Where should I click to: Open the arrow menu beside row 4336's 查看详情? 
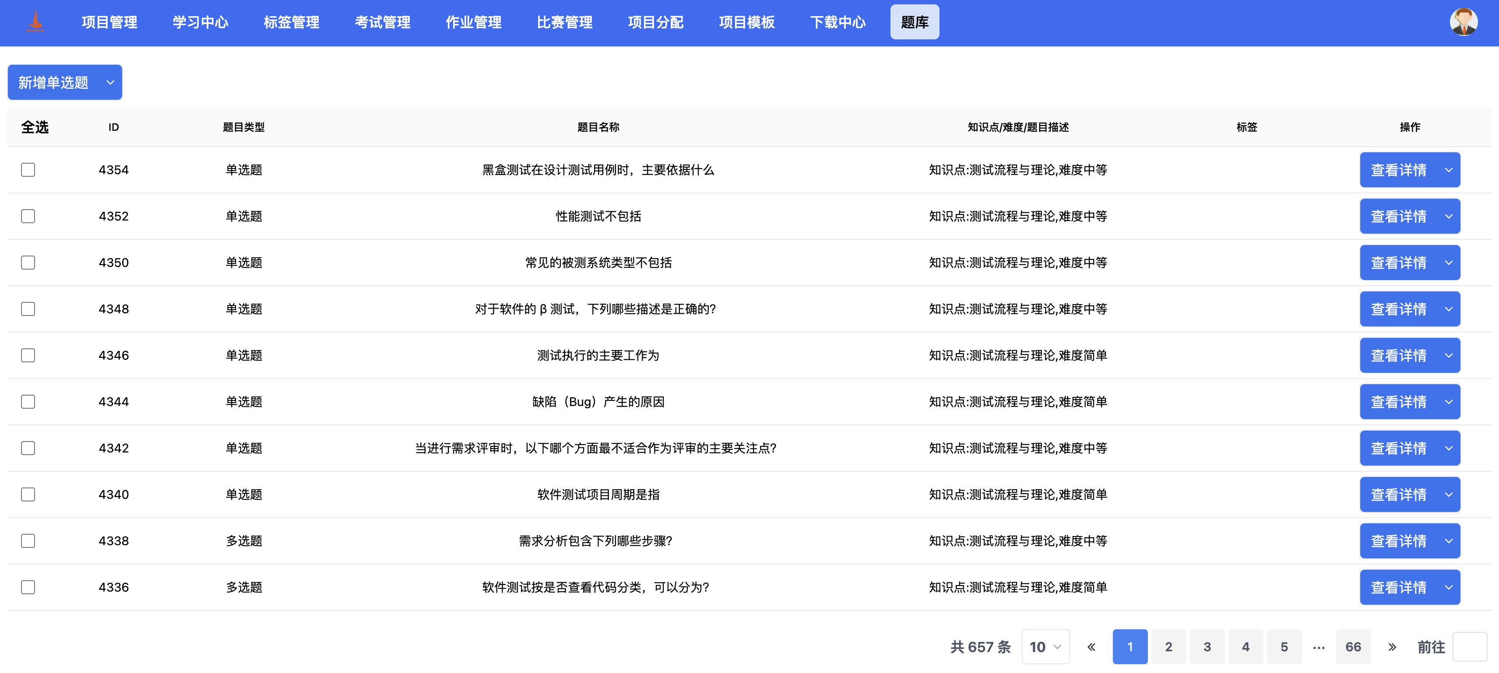pyautogui.click(x=1448, y=587)
